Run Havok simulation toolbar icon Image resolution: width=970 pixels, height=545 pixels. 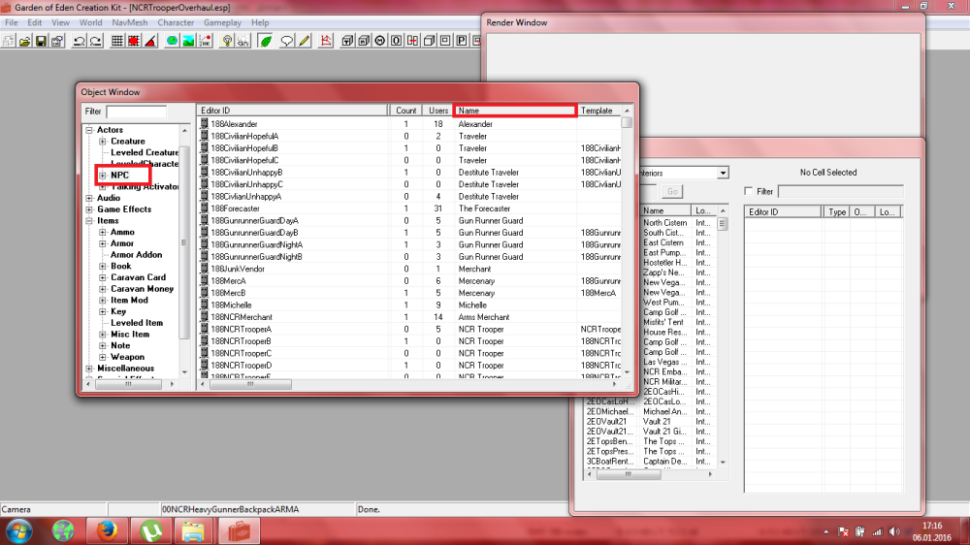click(x=205, y=42)
